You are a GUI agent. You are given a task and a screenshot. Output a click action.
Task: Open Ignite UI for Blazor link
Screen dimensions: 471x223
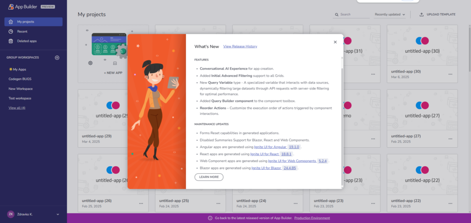[x=266, y=168]
